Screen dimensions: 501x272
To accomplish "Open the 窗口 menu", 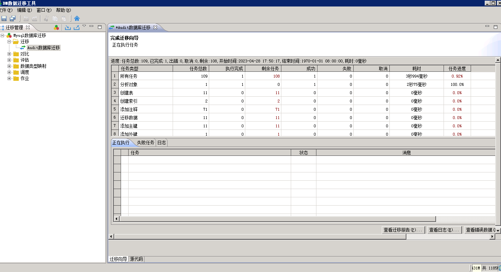I will (x=44, y=10).
